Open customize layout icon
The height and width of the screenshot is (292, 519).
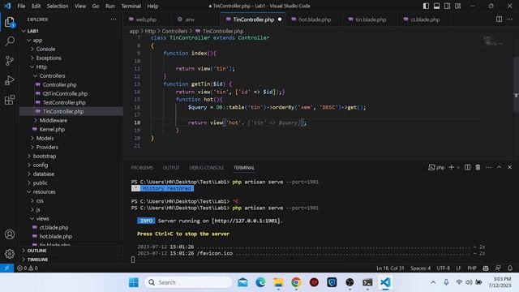tap(457, 6)
